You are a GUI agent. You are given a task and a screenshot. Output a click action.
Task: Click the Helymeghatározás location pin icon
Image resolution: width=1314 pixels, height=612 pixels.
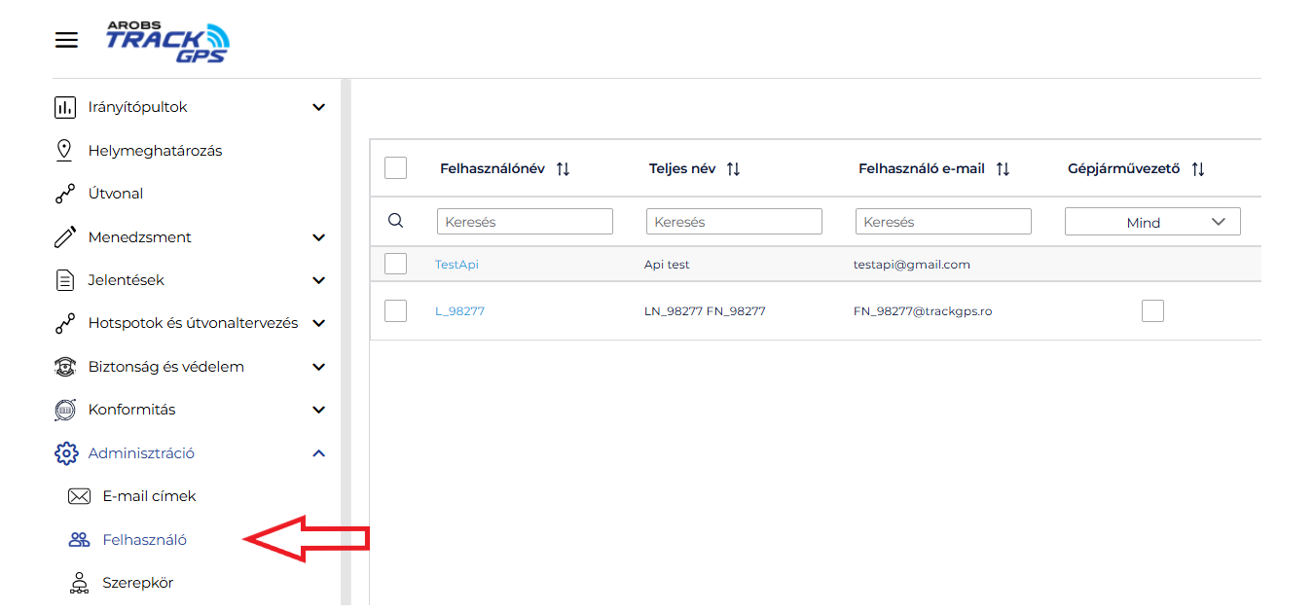(x=65, y=151)
